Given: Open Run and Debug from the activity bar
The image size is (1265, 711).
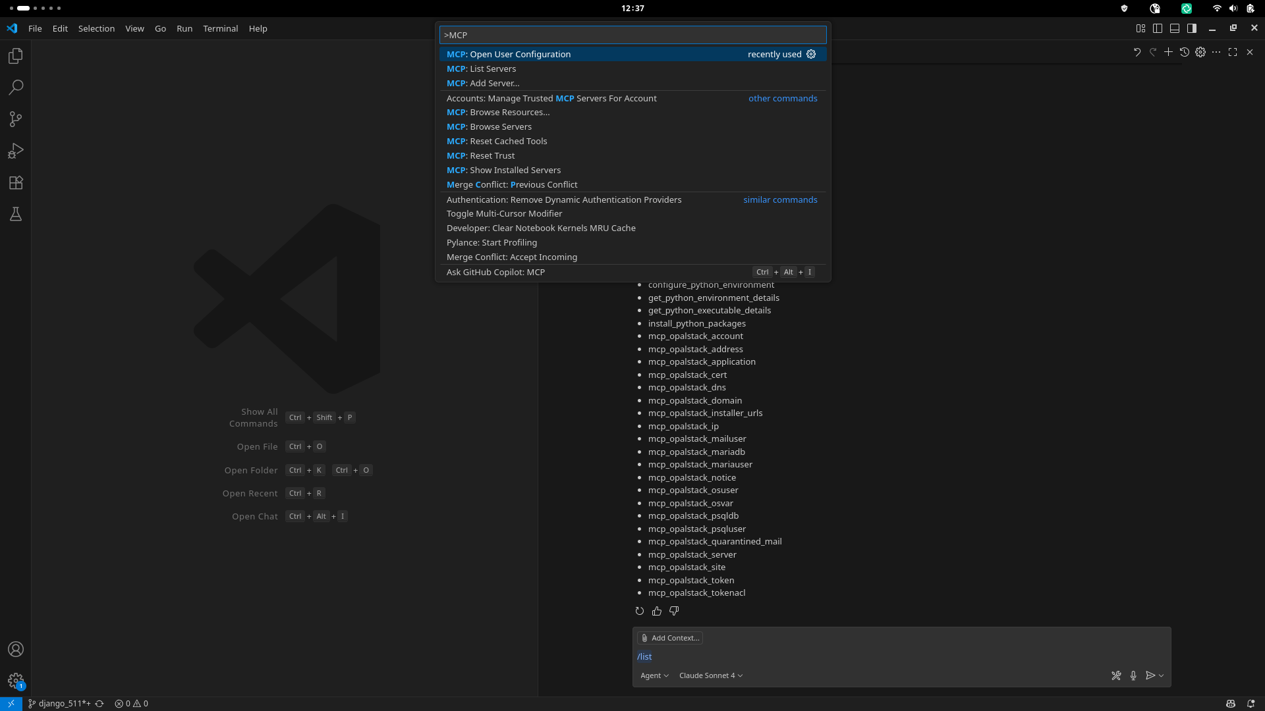Looking at the screenshot, I should click(15, 151).
